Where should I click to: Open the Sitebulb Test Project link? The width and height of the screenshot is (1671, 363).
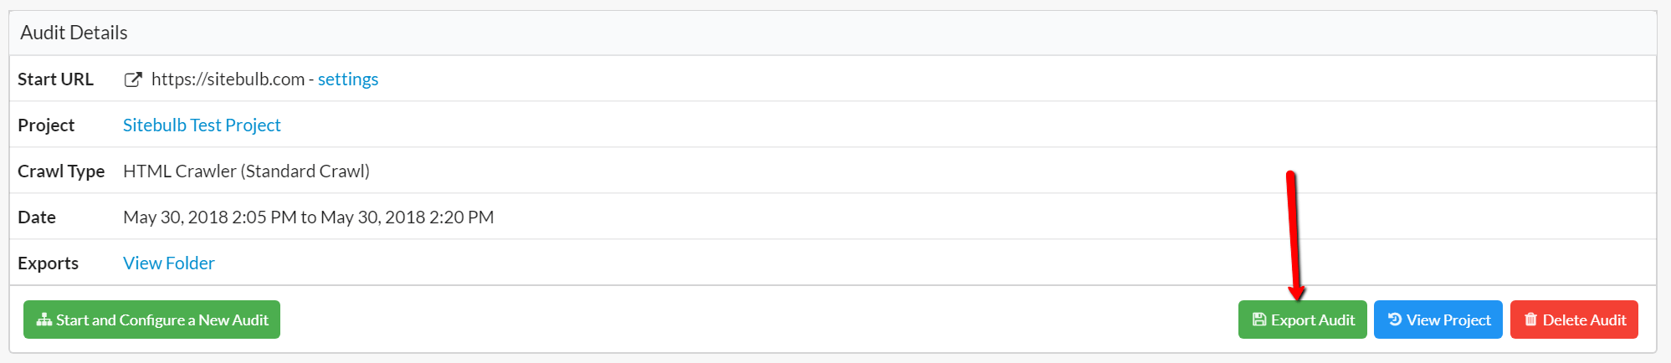click(202, 125)
